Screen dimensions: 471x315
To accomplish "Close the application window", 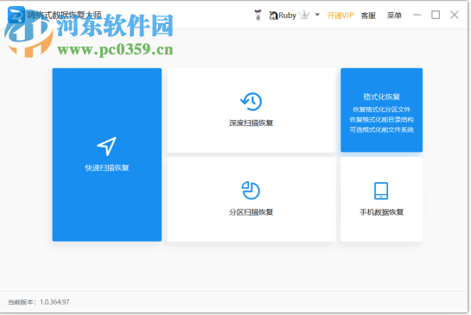I will tap(455, 15).
